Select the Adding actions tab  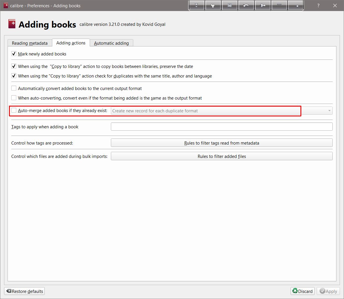(x=71, y=43)
